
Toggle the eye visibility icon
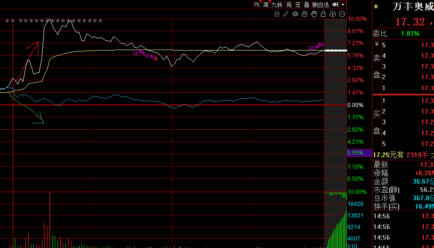click(x=295, y=14)
